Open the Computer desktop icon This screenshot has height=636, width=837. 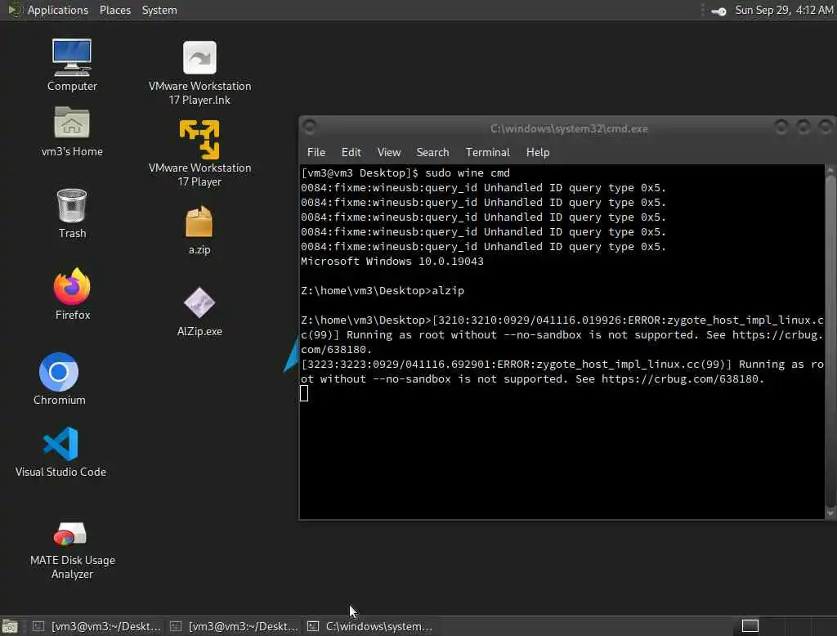click(72, 65)
